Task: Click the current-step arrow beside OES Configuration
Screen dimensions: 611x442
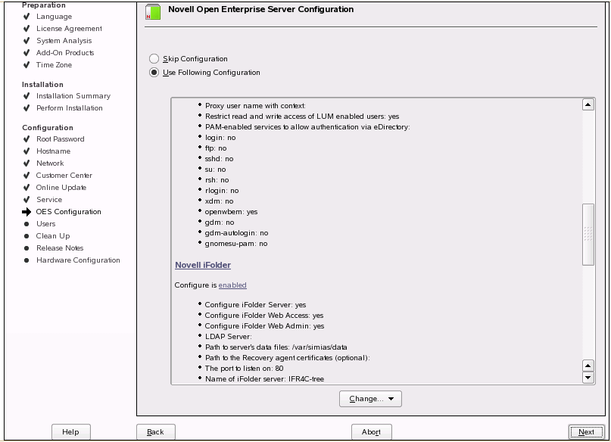Action: (26, 212)
